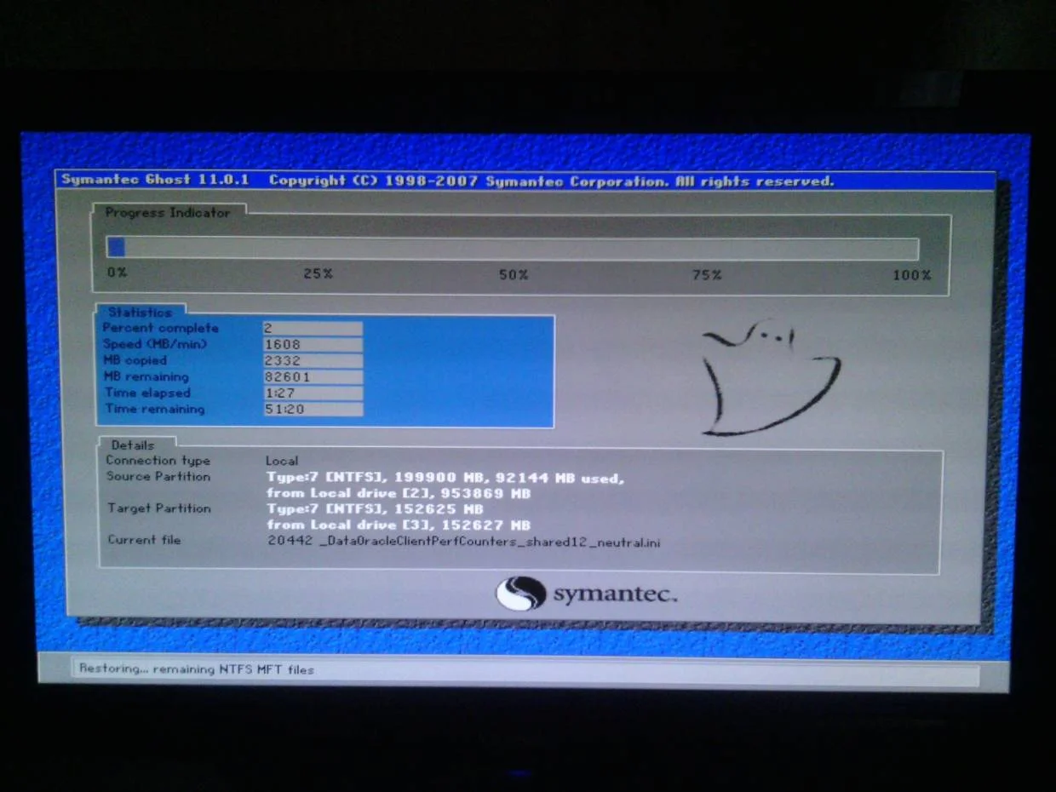Click the 75% progress scale mark
Image resolution: width=1056 pixels, height=792 pixels.
coord(707,275)
